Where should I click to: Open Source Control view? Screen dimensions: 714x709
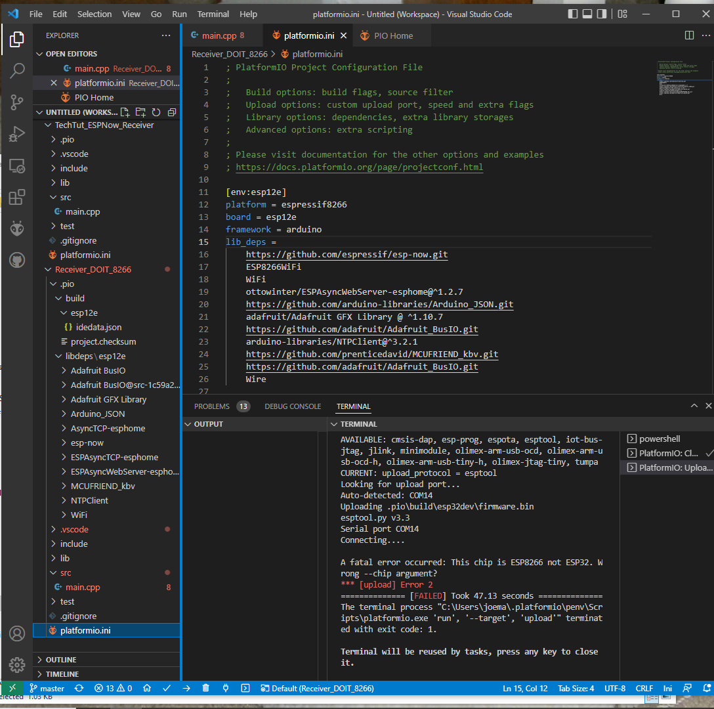17,102
